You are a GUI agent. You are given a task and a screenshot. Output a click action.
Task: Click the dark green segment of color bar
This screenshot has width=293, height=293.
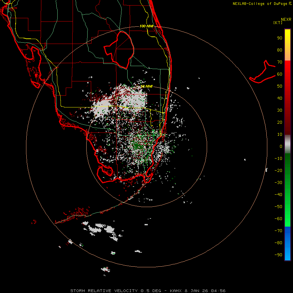point(287,162)
